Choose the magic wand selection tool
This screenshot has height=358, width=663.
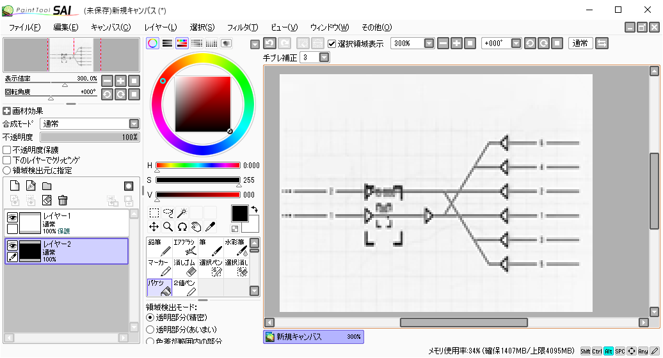[182, 213]
